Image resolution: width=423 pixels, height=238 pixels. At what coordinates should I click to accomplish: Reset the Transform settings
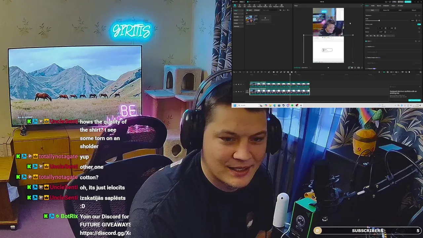tap(416, 16)
